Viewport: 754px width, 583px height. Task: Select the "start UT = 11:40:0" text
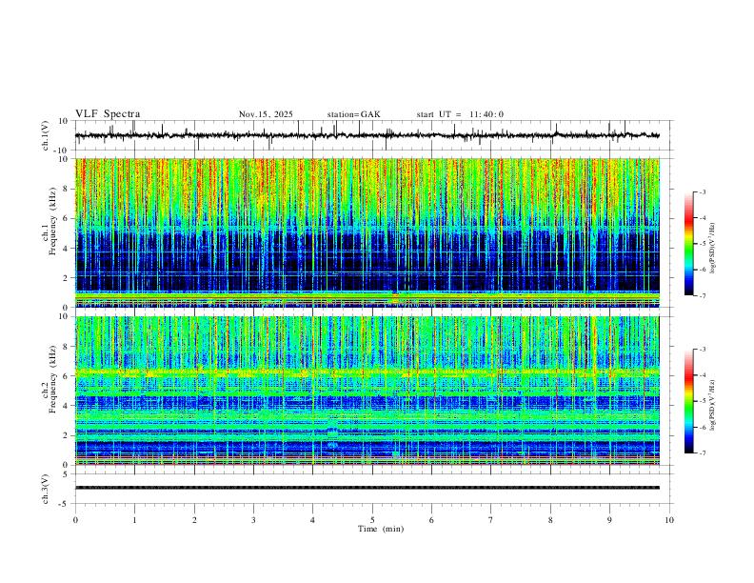coord(460,114)
